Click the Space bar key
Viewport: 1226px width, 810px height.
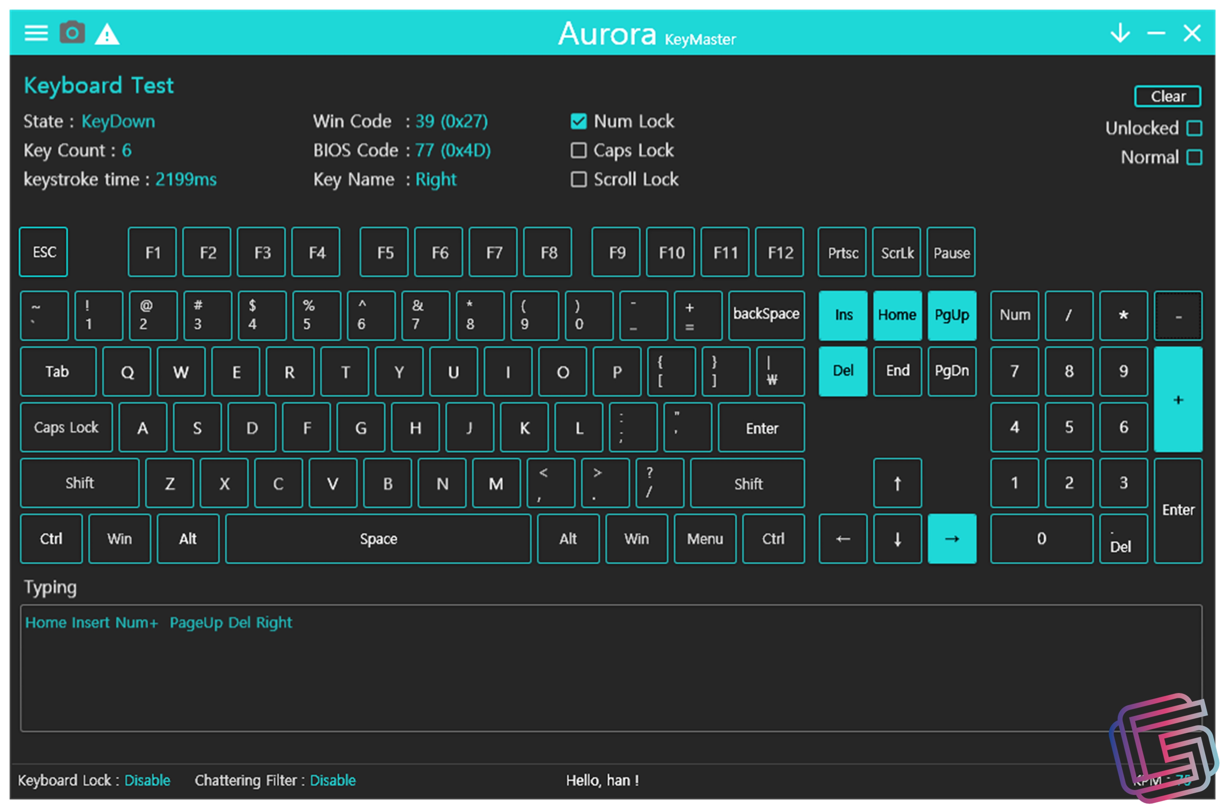[379, 539]
